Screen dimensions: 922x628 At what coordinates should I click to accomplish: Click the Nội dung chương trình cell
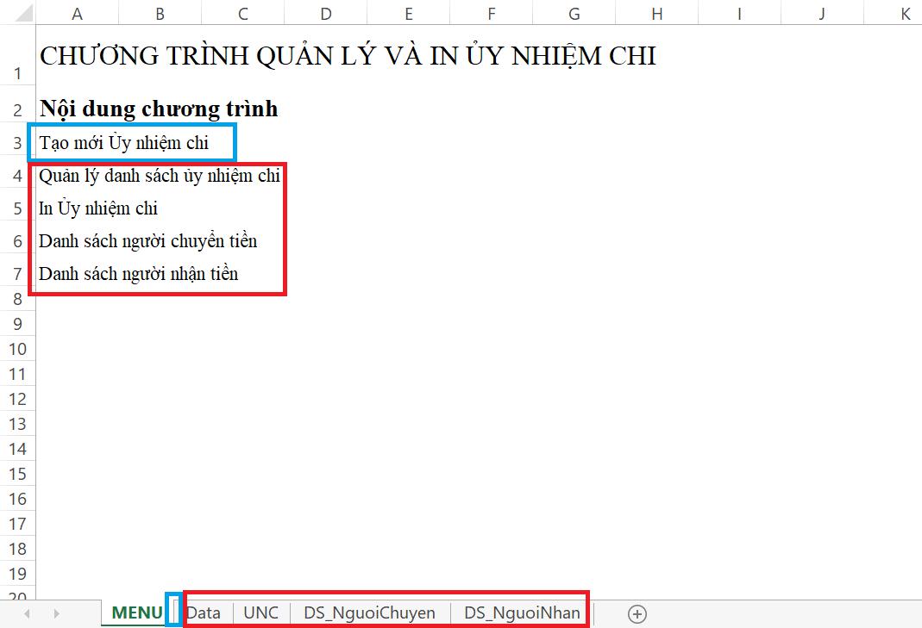point(158,109)
